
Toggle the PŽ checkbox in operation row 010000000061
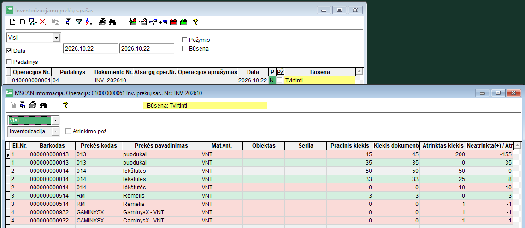click(x=279, y=80)
